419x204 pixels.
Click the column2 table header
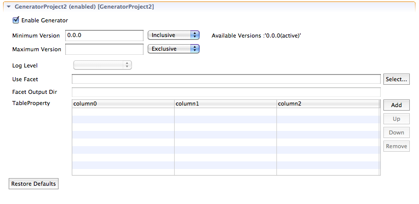click(328, 104)
